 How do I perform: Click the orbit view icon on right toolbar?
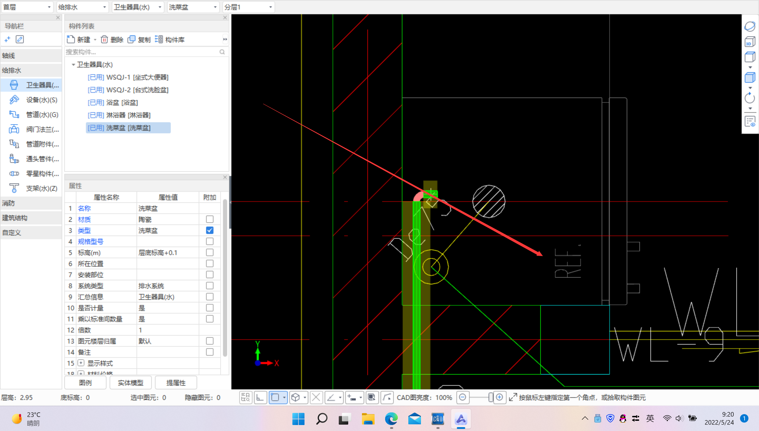pyautogui.click(x=750, y=26)
